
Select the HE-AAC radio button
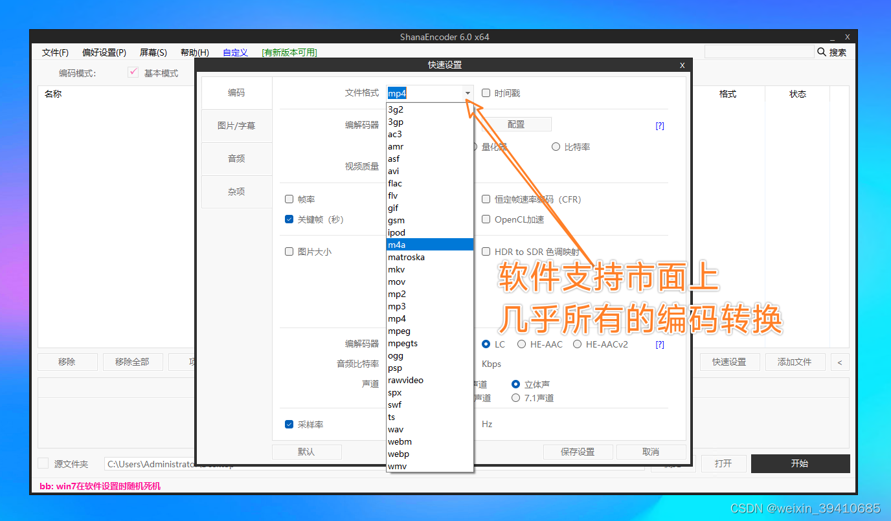(521, 344)
